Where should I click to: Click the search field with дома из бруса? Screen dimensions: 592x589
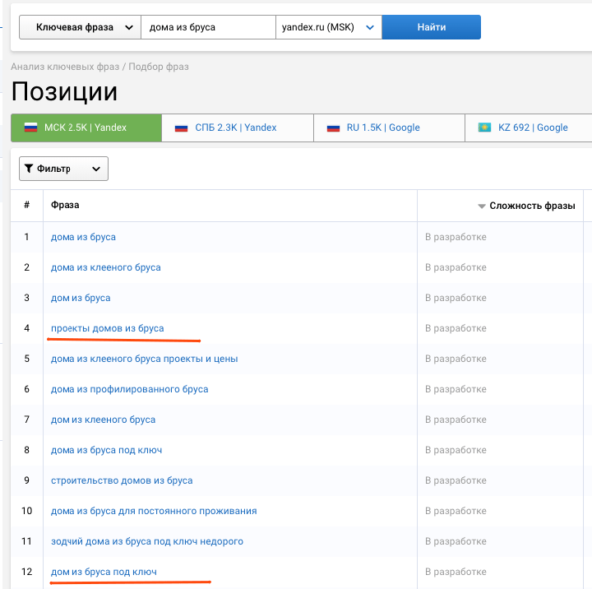[208, 27]
